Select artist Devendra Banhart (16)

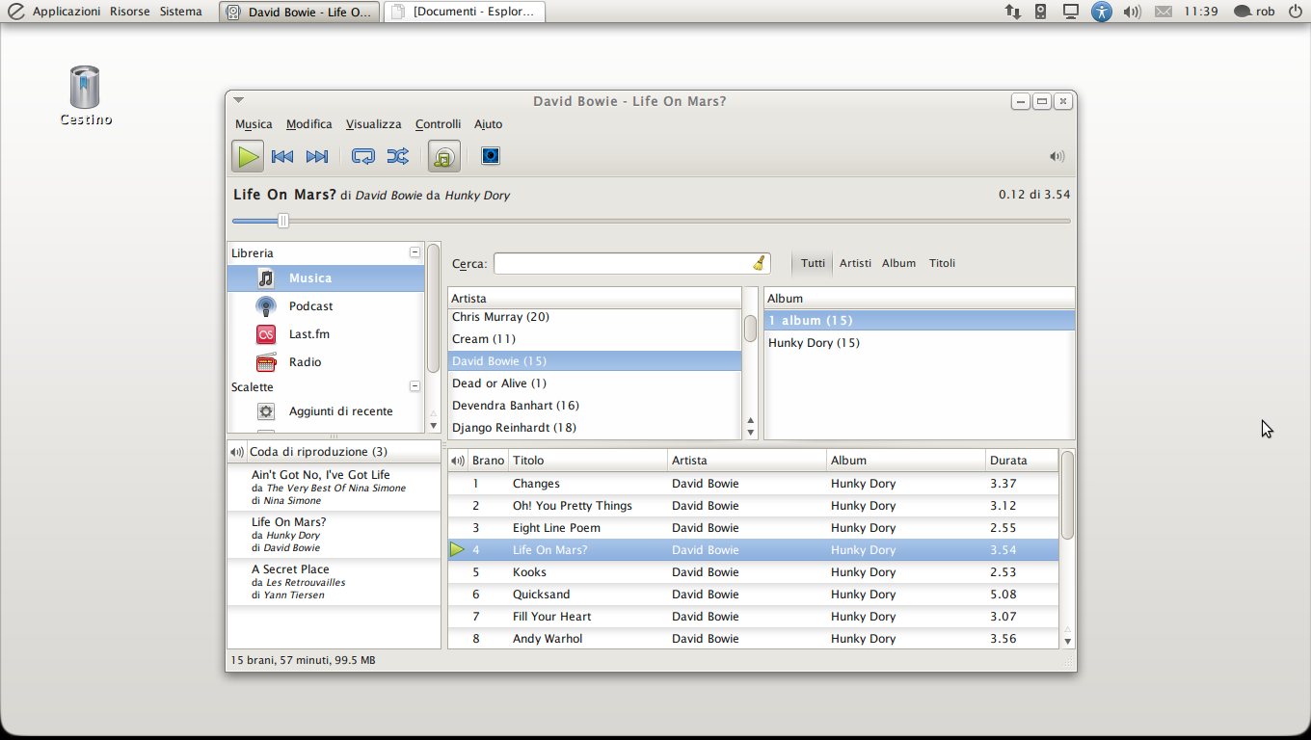[x=595, y=406]
